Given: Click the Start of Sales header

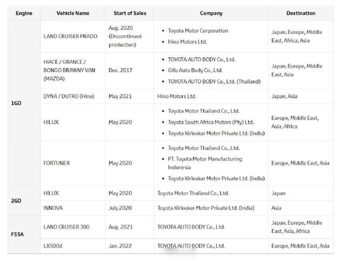Looking at the screenshot, I should click(x=130, y=13).
